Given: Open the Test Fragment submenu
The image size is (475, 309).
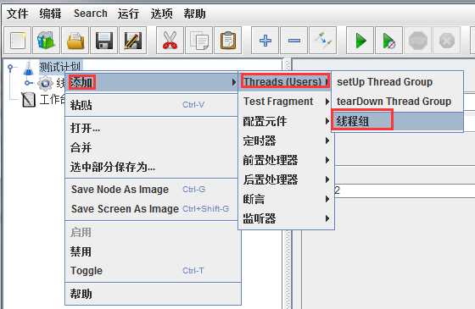Looking at the screenshot, I should 286,102.
